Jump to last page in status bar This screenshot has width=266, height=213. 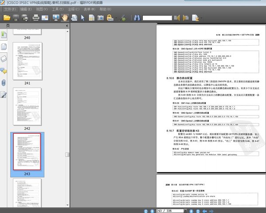[x=198, y=211]
